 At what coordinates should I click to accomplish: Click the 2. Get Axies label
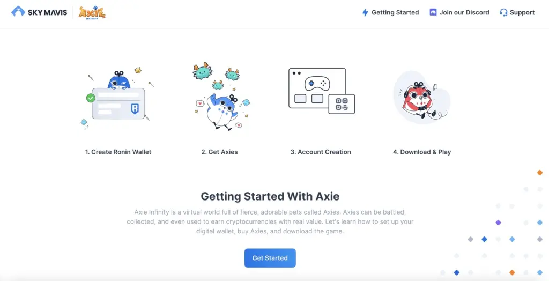219,152
